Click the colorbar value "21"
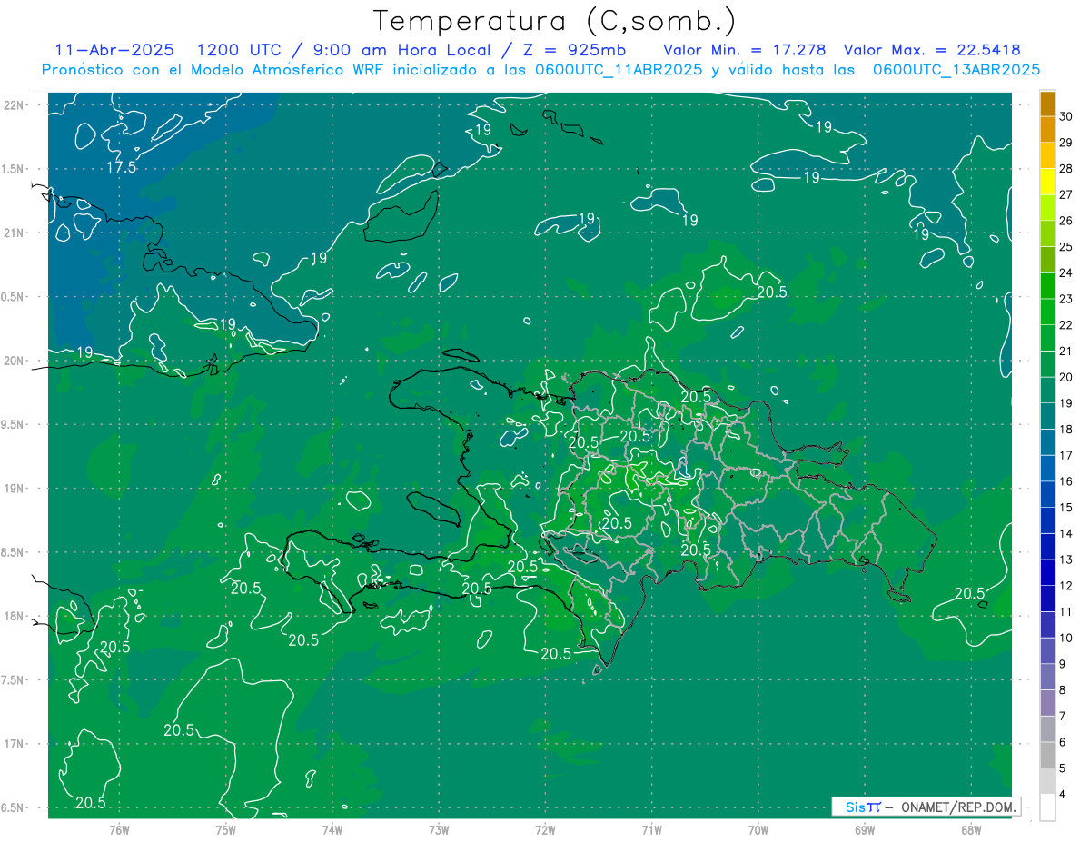This screenshot has height=842, width=1090. [x=1066, y=351]
